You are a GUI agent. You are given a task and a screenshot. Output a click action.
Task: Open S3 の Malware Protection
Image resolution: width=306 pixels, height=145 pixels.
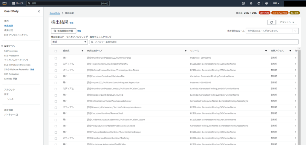coord(17,69)
